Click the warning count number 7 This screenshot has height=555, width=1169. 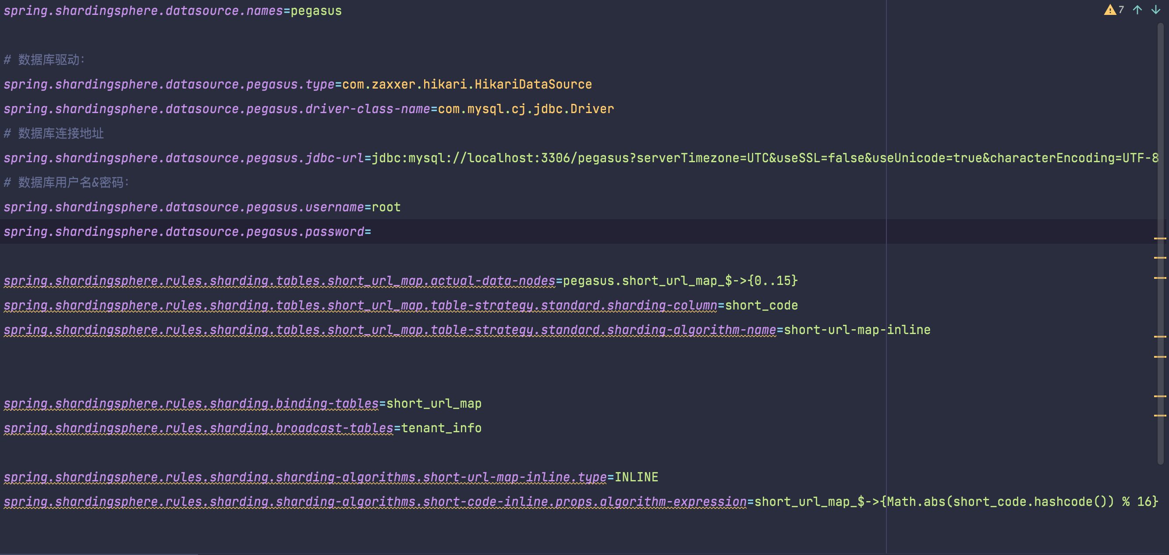pyautogui.click(x=1121, y=10)
